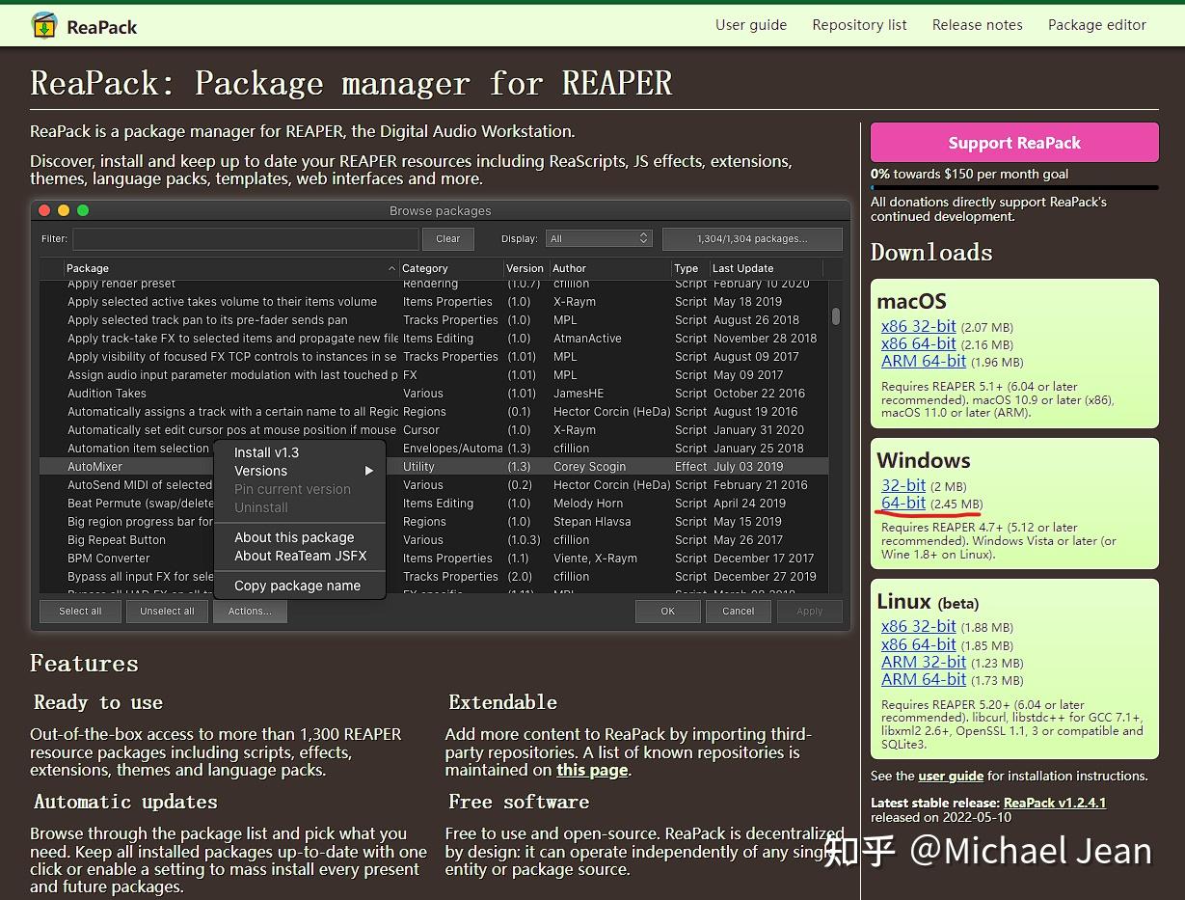The image size is (1185, 900).
Task: Select the 'Big Repeat Button' package row
Action: 434,540
